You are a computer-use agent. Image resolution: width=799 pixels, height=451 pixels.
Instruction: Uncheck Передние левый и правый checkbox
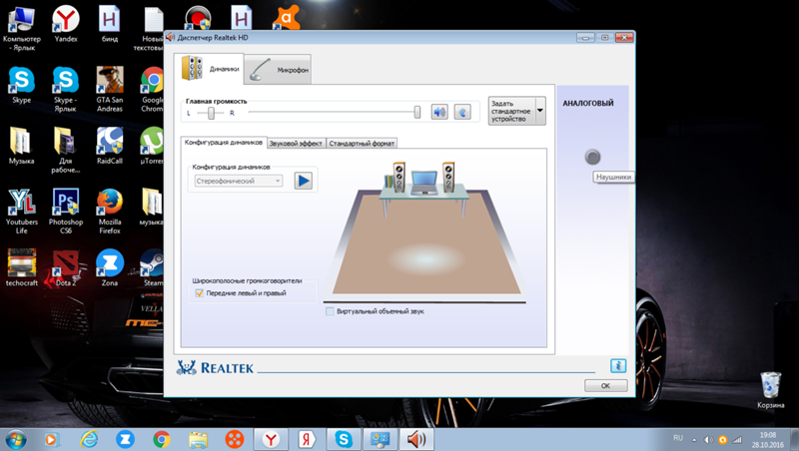coord(199,293)
